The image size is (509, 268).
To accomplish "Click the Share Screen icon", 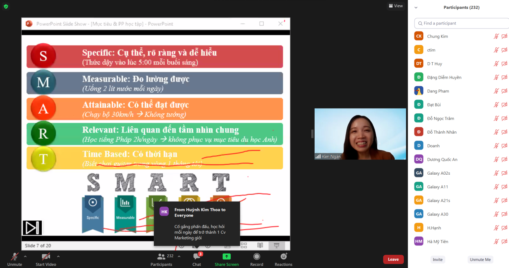I will tap(227, 257).
